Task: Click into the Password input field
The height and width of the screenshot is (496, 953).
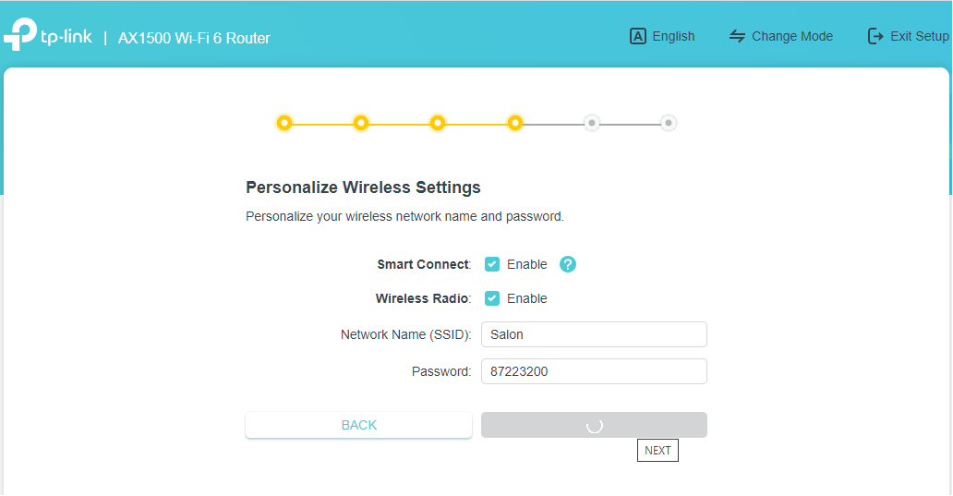Action: pyautogui.click(x=594, y=371)
